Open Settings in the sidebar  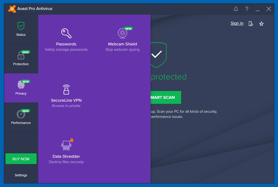click(21, 175)
